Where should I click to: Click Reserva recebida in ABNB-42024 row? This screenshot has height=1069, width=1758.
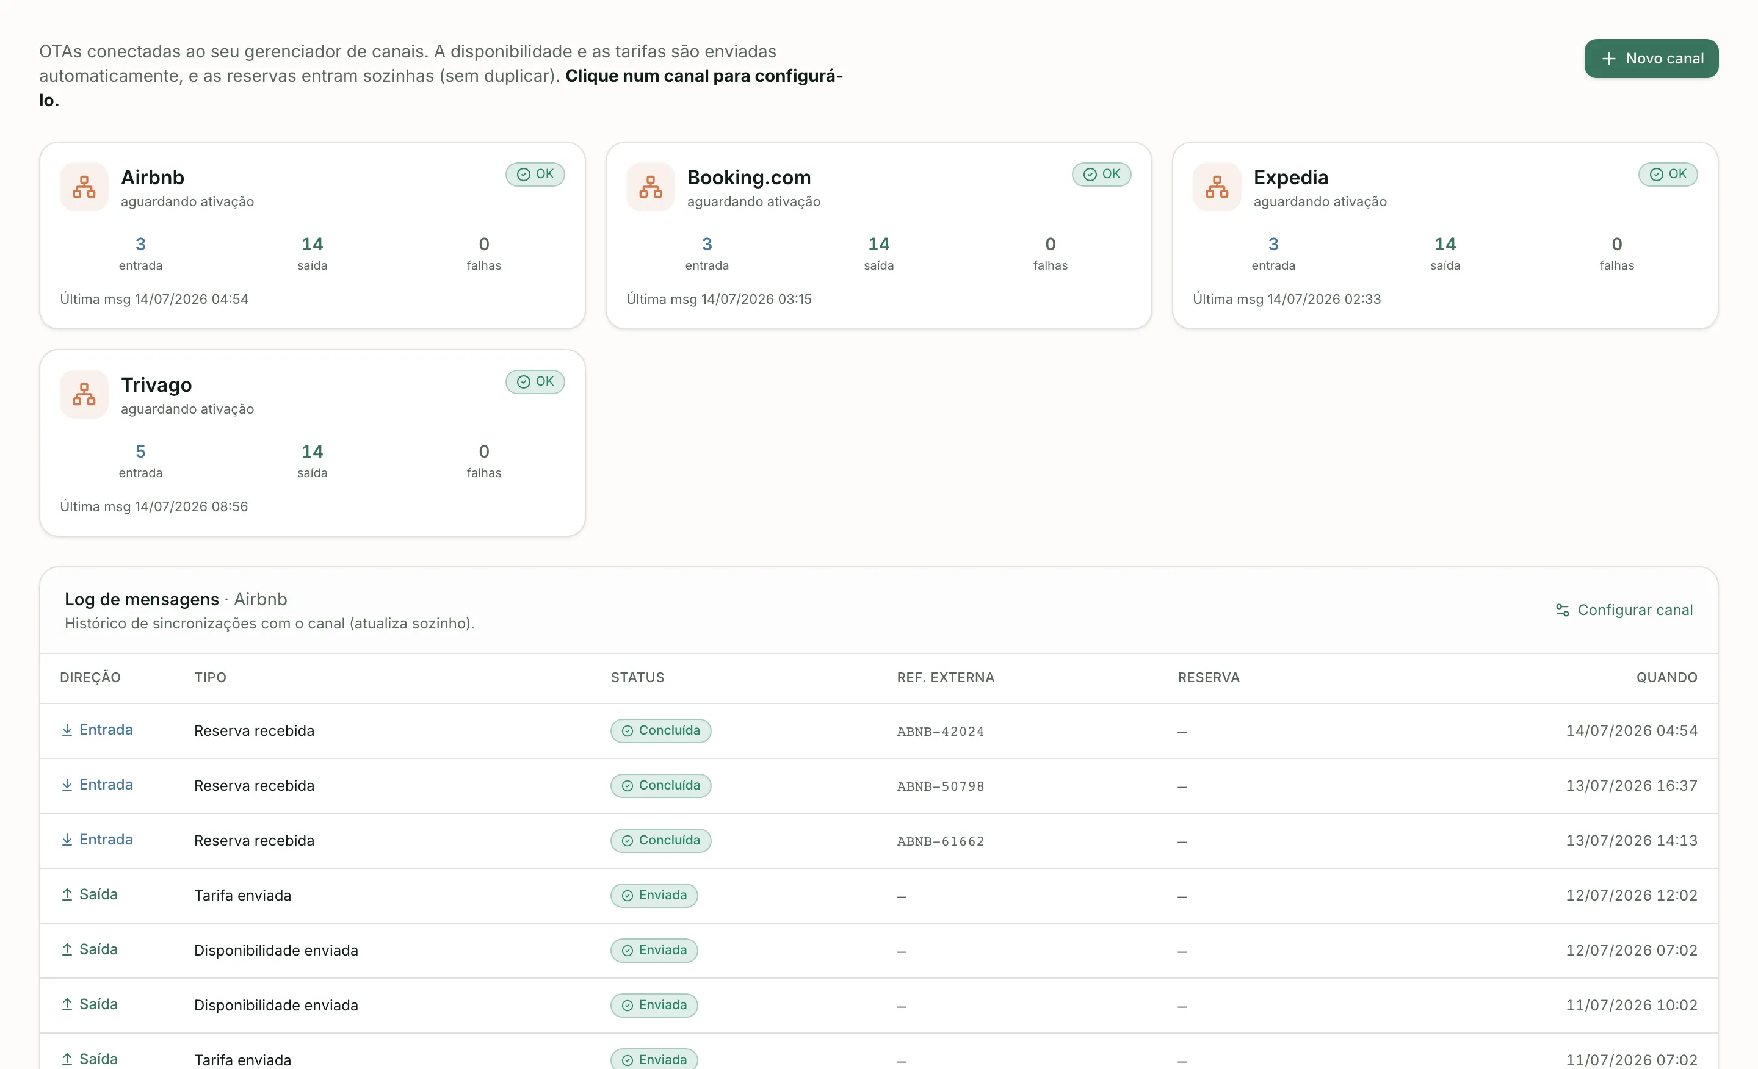point(254,730)
